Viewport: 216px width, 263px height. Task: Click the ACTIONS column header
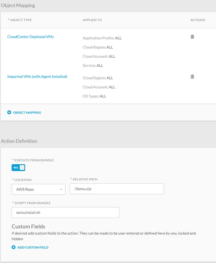coord(198,20)
